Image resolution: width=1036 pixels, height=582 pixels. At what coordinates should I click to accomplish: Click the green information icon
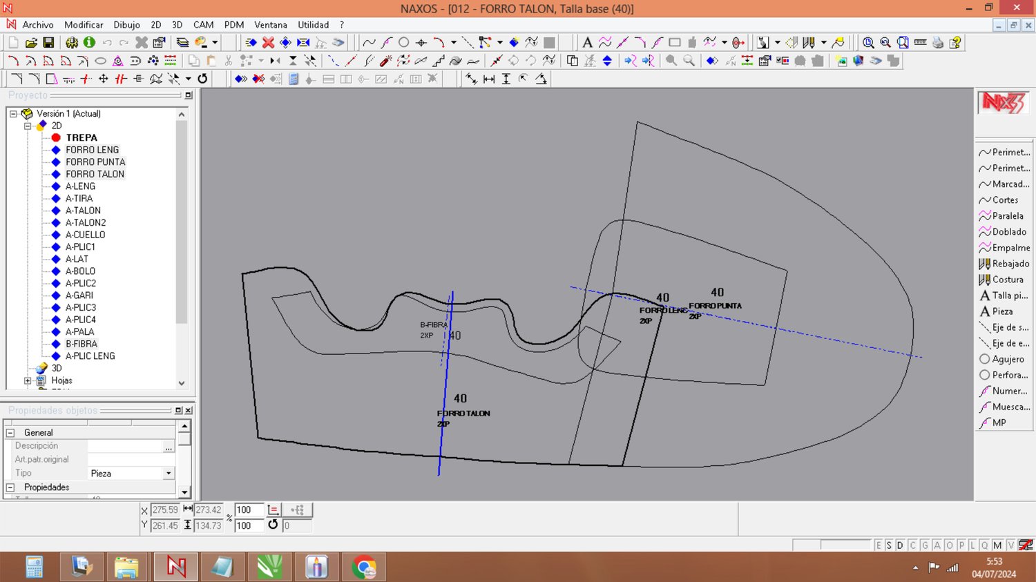click(x=89, y=43)
